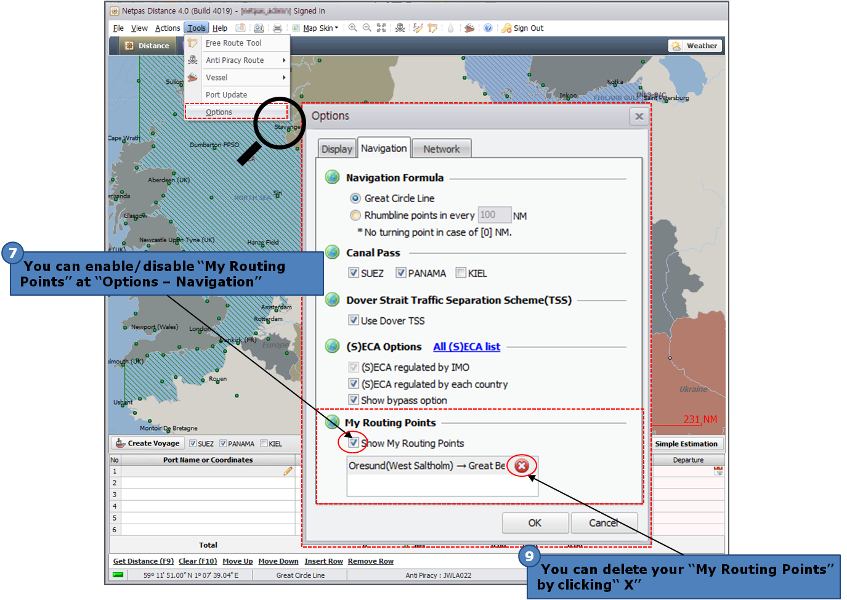Close the Options dialog with X
This screenshot has height=600, width=847.
639,116
